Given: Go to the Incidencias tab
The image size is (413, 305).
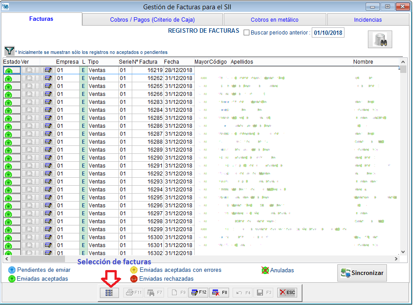Looking at the screenshot, I should tap(367, 19).
